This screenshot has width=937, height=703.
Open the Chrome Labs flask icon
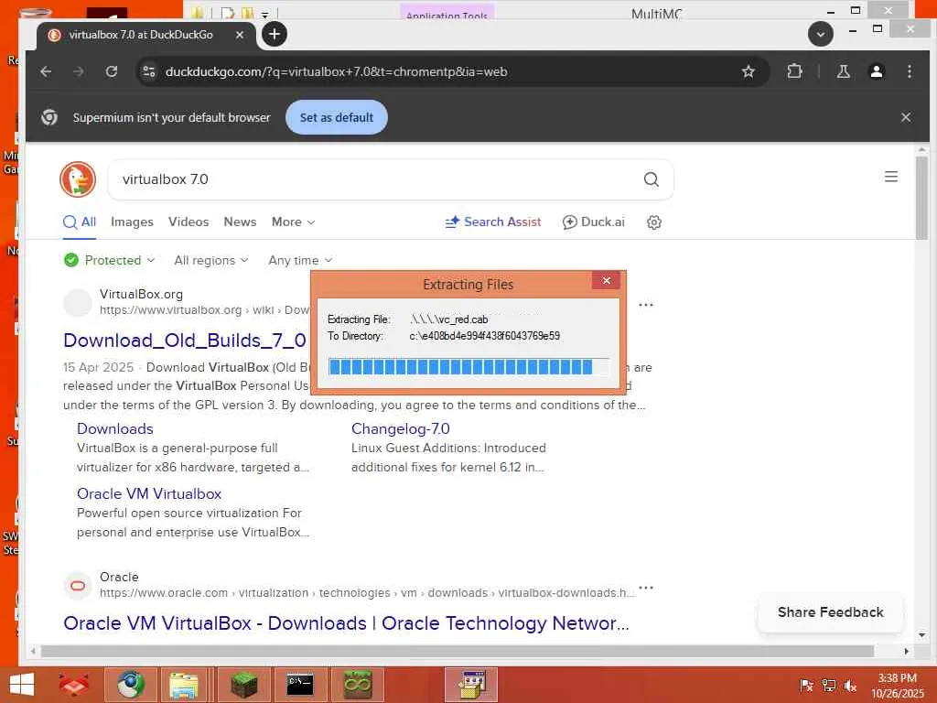[843, 71]
